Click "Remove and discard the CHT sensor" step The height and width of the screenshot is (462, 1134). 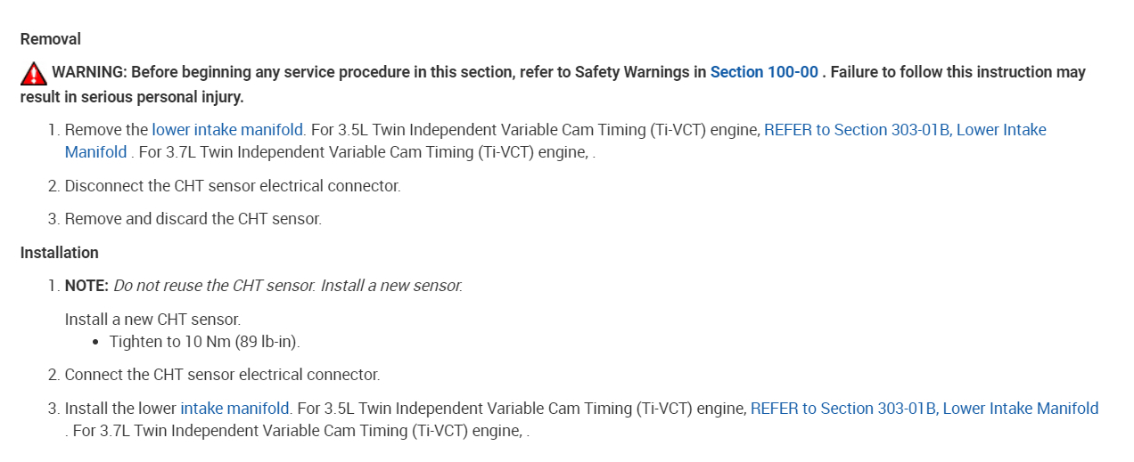[193, 218]
